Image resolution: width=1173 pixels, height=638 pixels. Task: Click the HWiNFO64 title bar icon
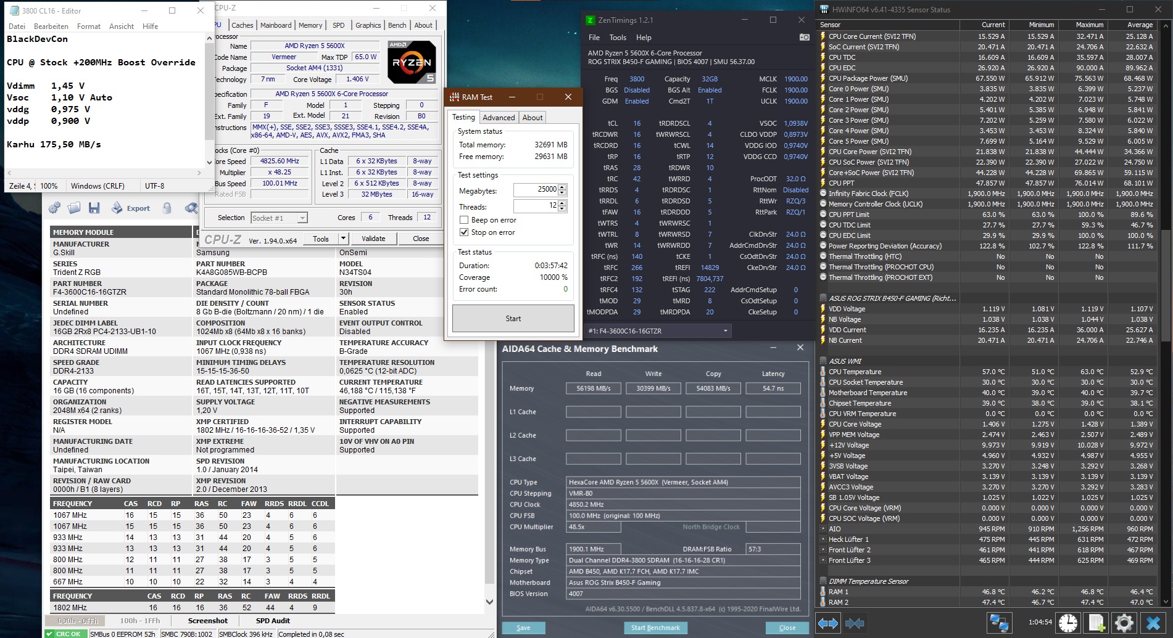point(824,9)
